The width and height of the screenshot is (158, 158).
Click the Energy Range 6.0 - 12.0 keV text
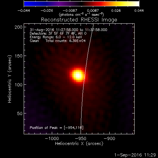pyautogui.click(x=56, y=37)
